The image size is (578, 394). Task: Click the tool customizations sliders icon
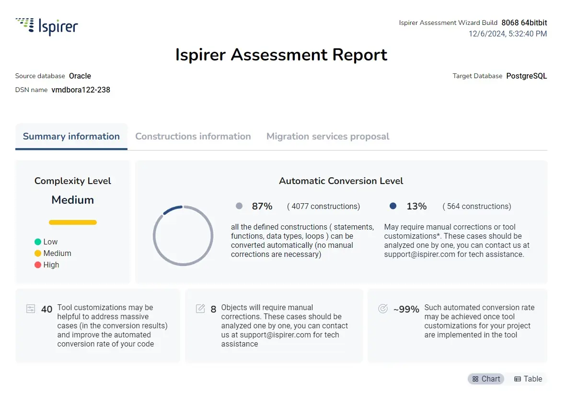[x=31, y=309]
